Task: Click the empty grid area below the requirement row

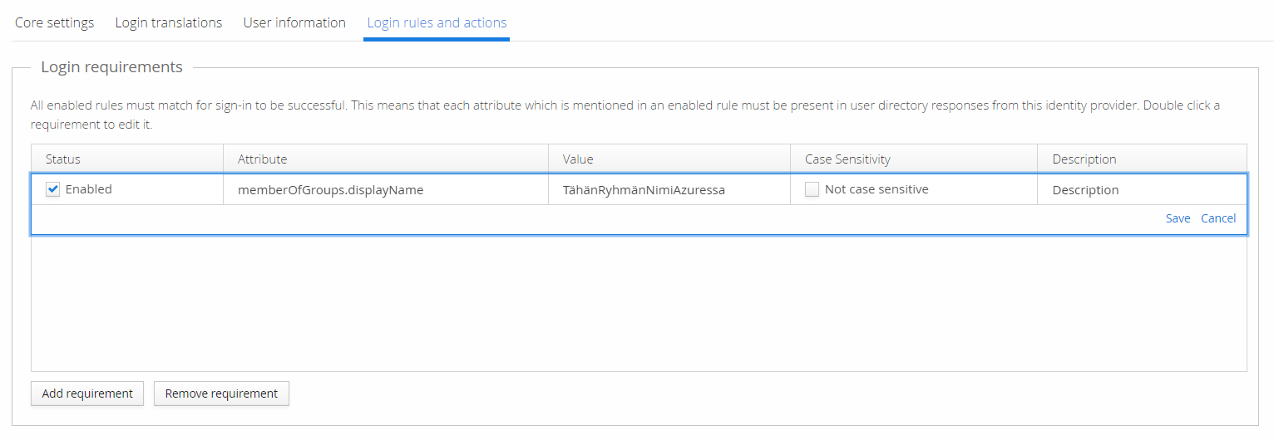Action: [638, 303]
